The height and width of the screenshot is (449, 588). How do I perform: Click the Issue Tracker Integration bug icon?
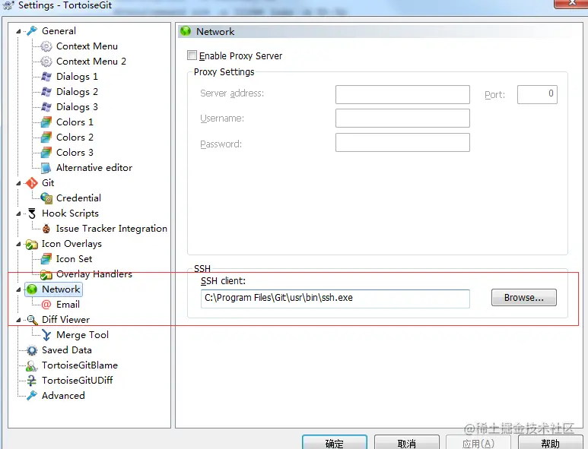46,229
